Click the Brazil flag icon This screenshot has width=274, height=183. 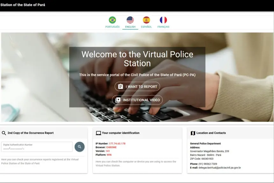(112, 20)
